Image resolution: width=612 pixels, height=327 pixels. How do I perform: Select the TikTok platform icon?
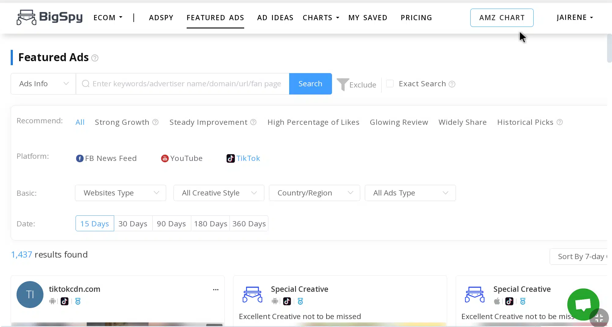[x=231, y=158]
